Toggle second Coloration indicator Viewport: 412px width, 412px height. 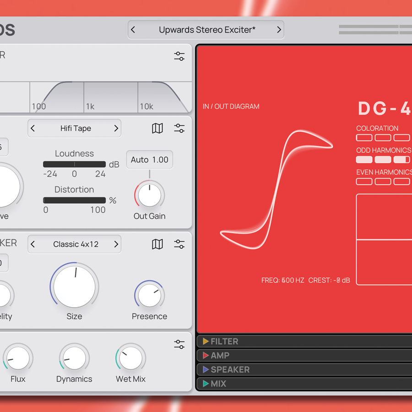[383, 138]
